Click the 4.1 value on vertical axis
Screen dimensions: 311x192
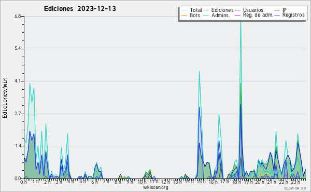point(18,81)
